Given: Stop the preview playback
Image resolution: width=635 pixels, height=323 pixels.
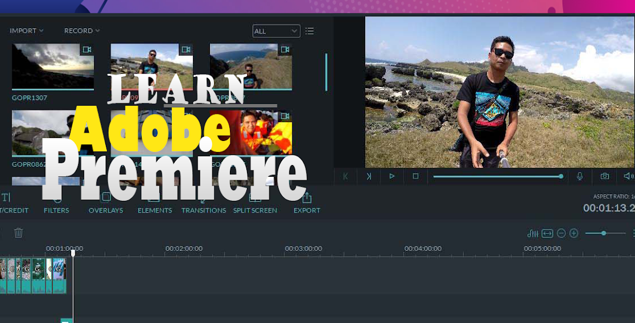Looking at the screenshot, I should (x=415, y=176).
